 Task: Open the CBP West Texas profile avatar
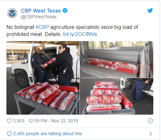click(12, 13)
